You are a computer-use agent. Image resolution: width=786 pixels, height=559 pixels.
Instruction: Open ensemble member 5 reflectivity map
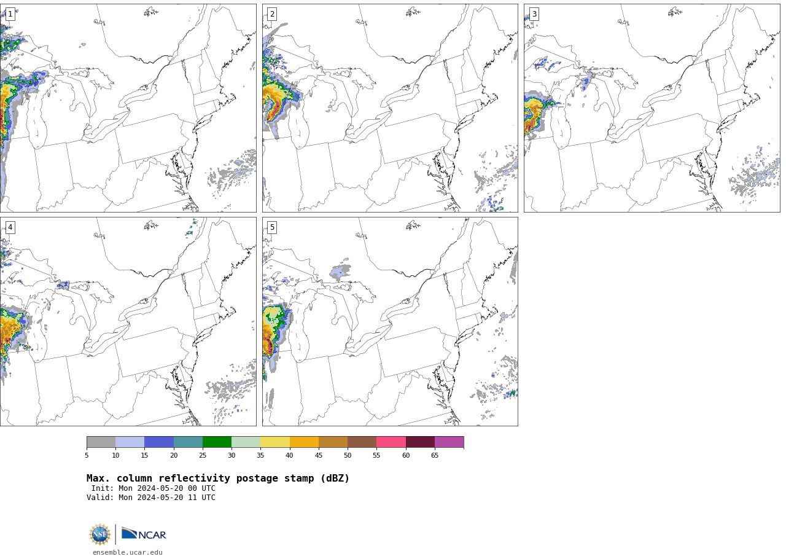(390, 321)
